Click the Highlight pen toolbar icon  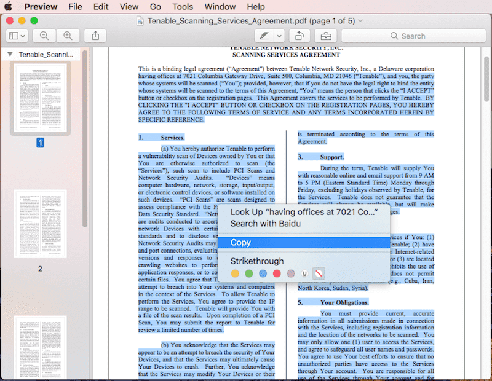pos(264,36)
